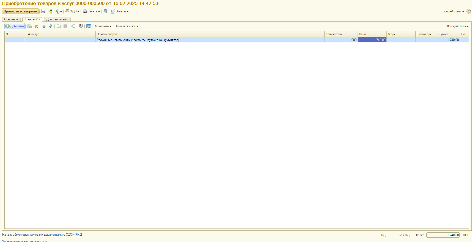This screenshot has width=472, height=242.
Task: Copy the row with the add-copy icon
Action: point(29,26)
